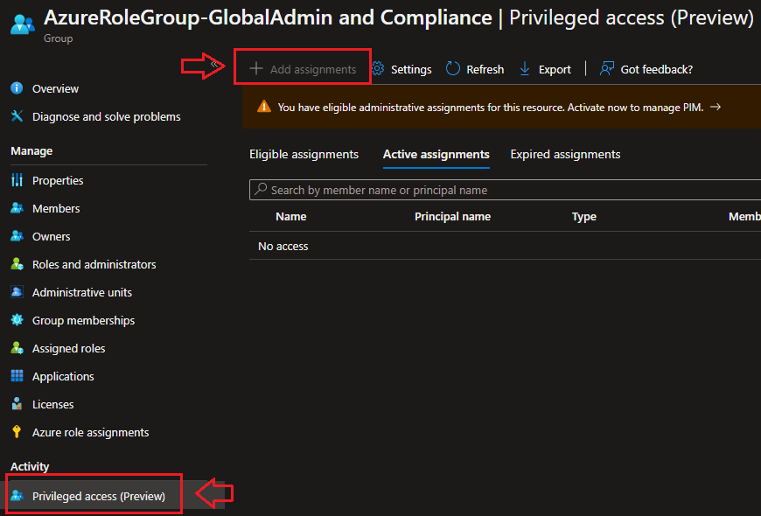
Task: Open Administrative units
Action: click(82, 293)
